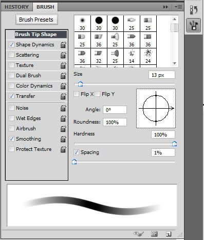Create new brush icon at bottom
Image resolution: width=204 pixels, height=240 pixels.
pos(169,234)
